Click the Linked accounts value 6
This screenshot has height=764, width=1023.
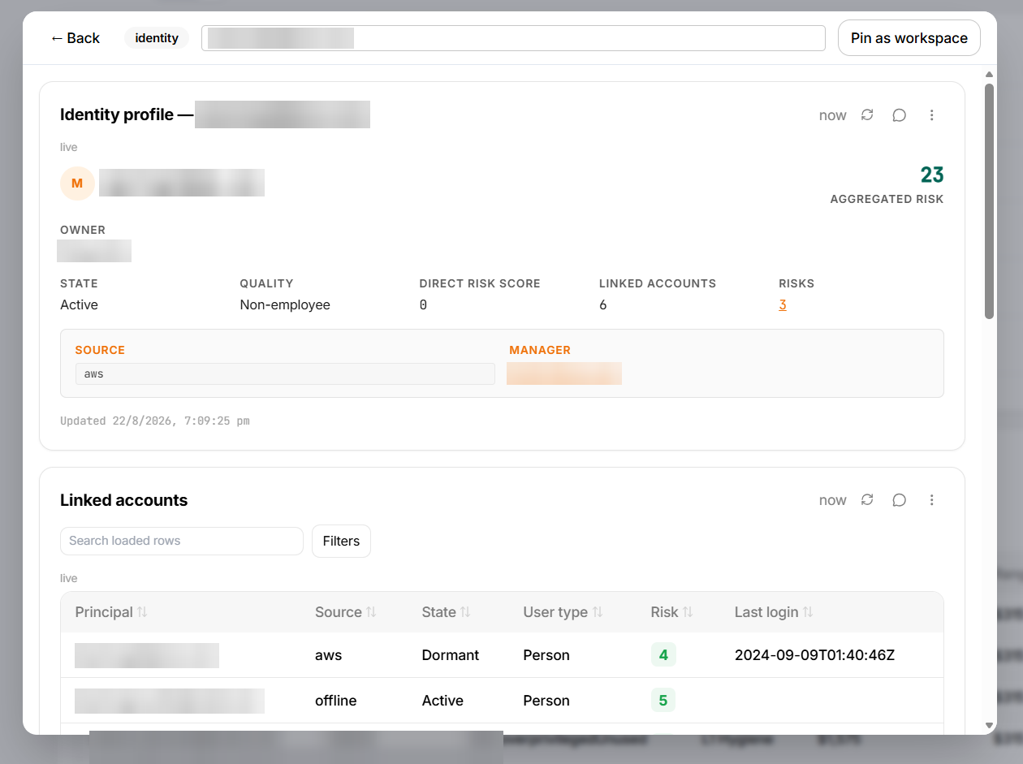coord(603,305)
